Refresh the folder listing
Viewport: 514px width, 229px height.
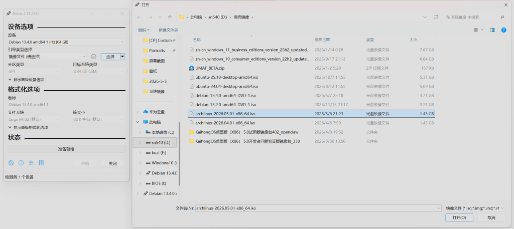click(x=436, y=17)
